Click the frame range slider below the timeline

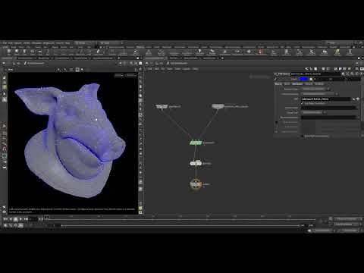click(180, 225)
